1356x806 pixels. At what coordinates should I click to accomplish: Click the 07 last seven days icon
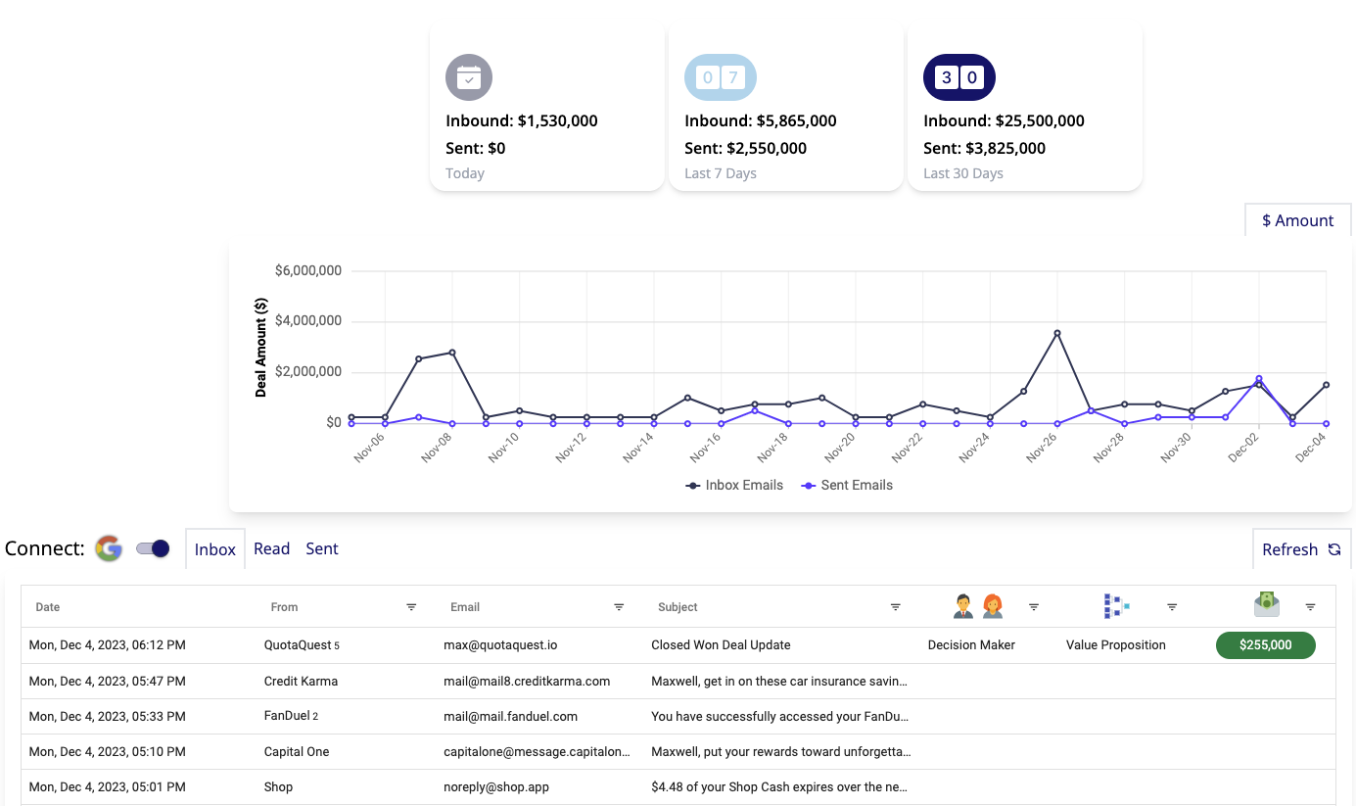(720, 77)
